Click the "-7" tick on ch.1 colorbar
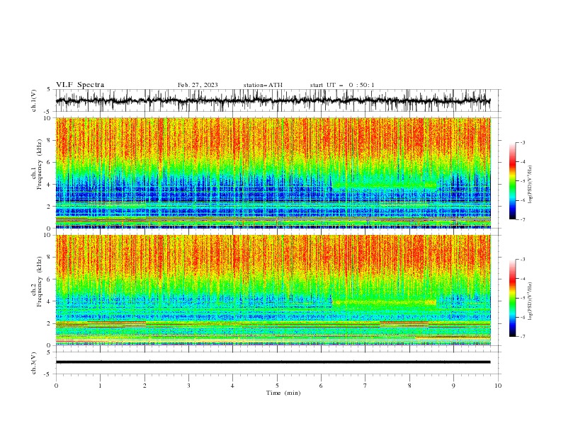This screenshot has width=561, height=433. [522, 219]
